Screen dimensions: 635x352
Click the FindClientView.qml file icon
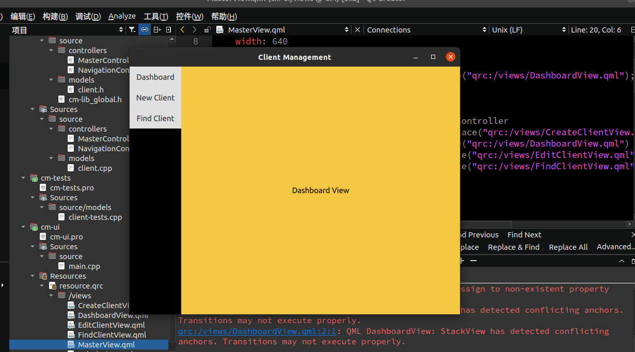71,335
